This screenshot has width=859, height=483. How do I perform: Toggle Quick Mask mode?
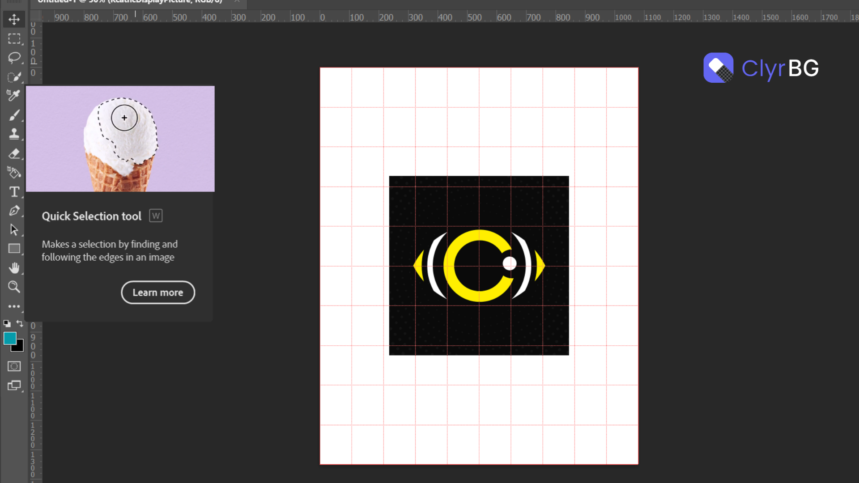(14, 366)
